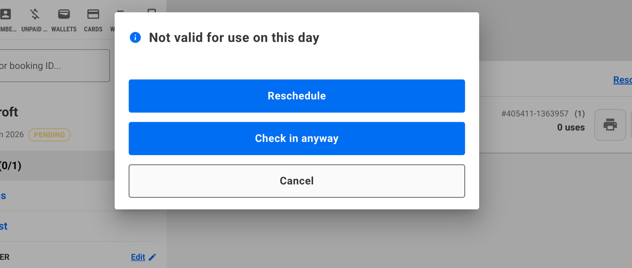The width and height of the screenshot is (632, 268).
Task: Click the Edit link
Action: pyautogui.click(x=138, y=257)
